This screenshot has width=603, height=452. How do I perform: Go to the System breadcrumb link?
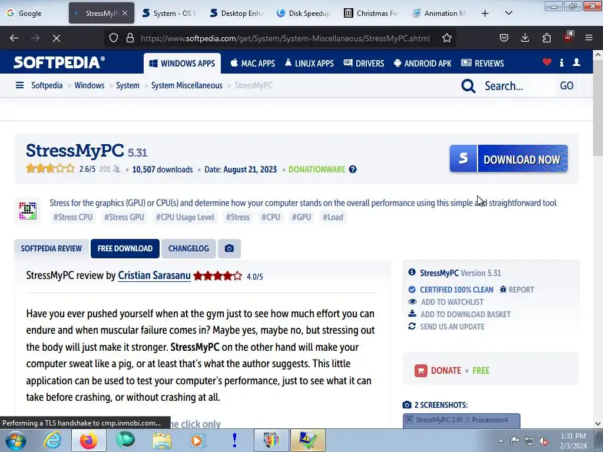coord(128,85)
